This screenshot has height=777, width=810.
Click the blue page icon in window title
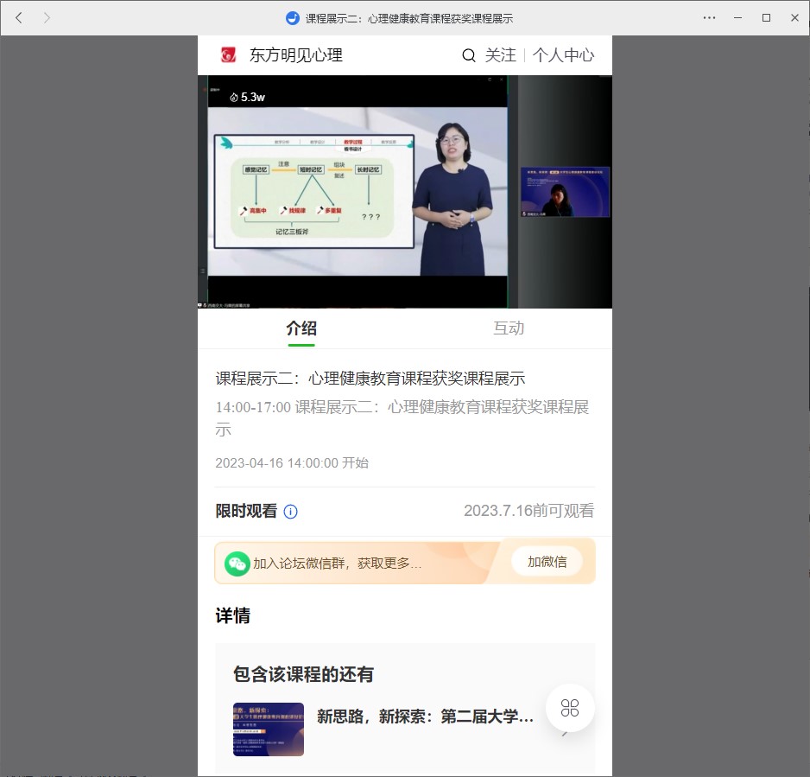pos(293,18)
